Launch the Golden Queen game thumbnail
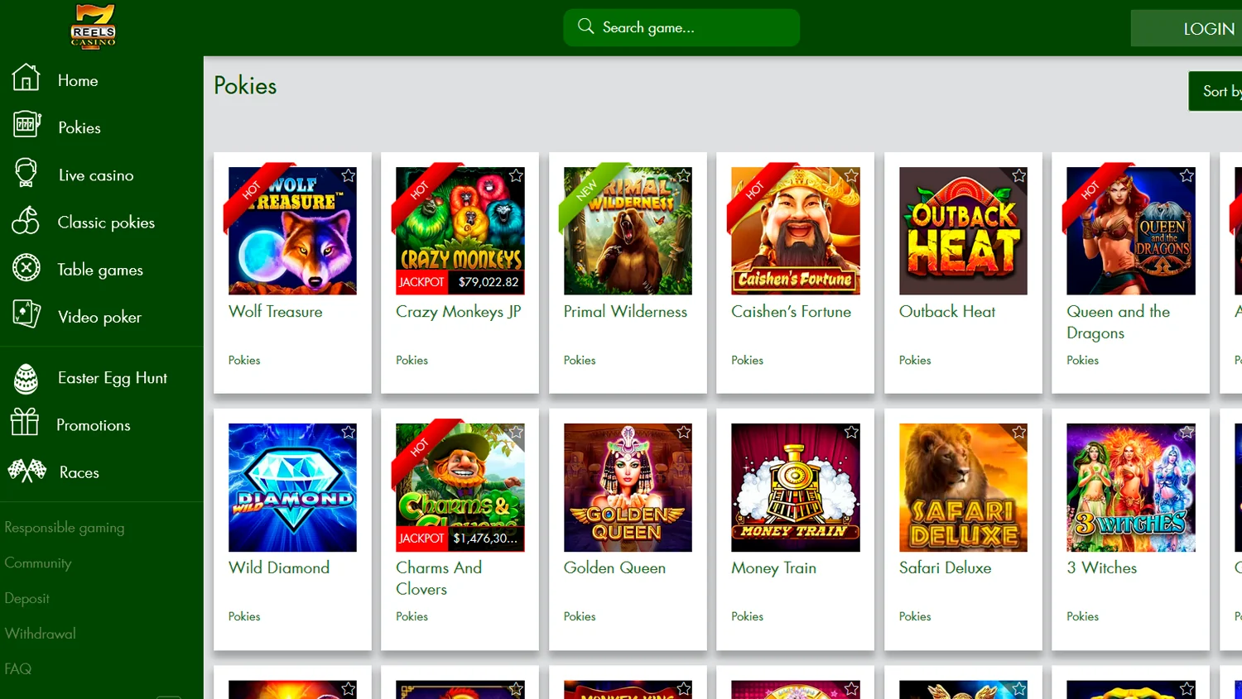This screenshot has width=1242, height=699. [x=628, y=487]
